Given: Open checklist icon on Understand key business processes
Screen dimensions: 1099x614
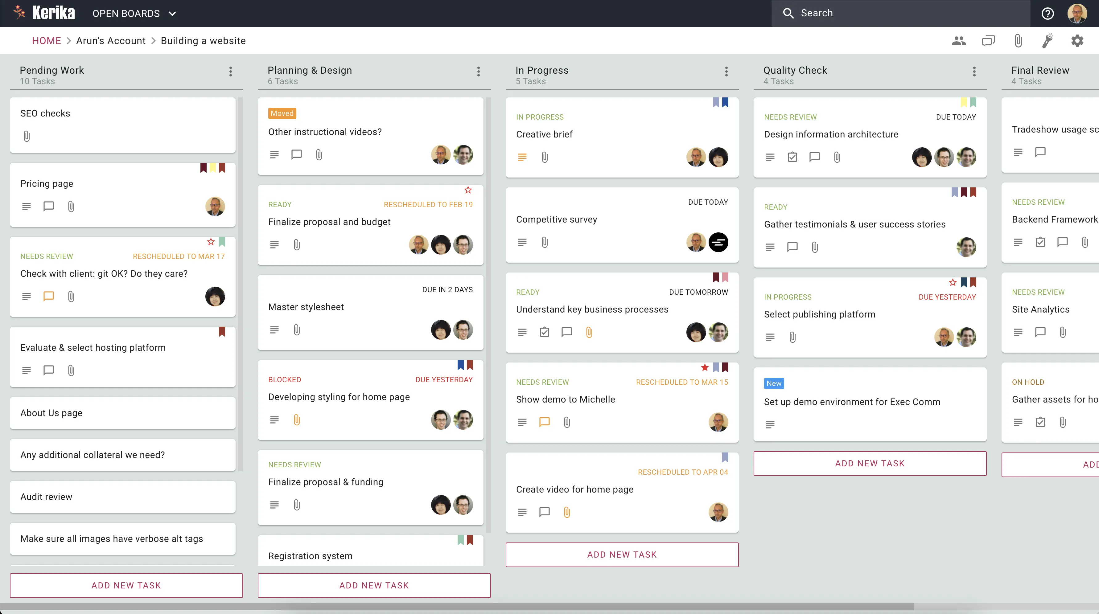Looking at the screenshot, I should (x=544, y=332).
